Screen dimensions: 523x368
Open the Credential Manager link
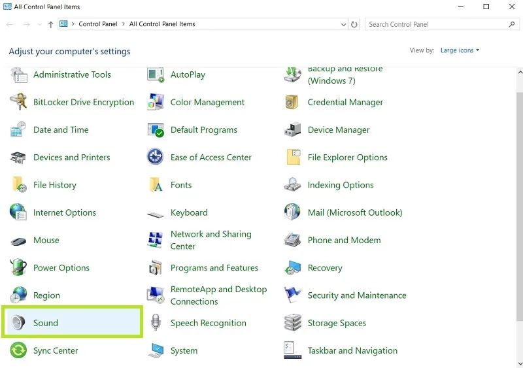[x=345, y=102]
